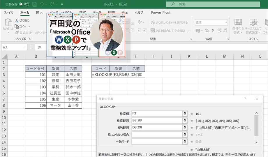Select the Format Painter brush
This screenshot has width=268, height=157.
(17, 32)
